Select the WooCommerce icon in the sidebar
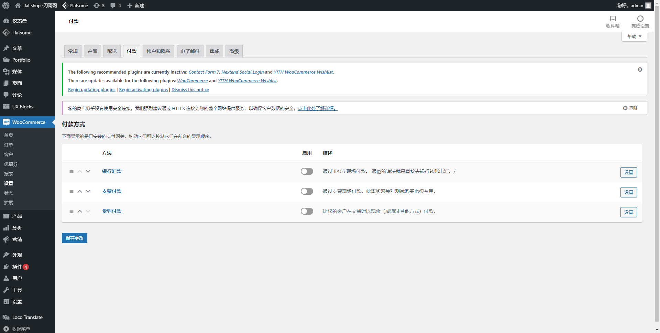 [x=6, y=122]
